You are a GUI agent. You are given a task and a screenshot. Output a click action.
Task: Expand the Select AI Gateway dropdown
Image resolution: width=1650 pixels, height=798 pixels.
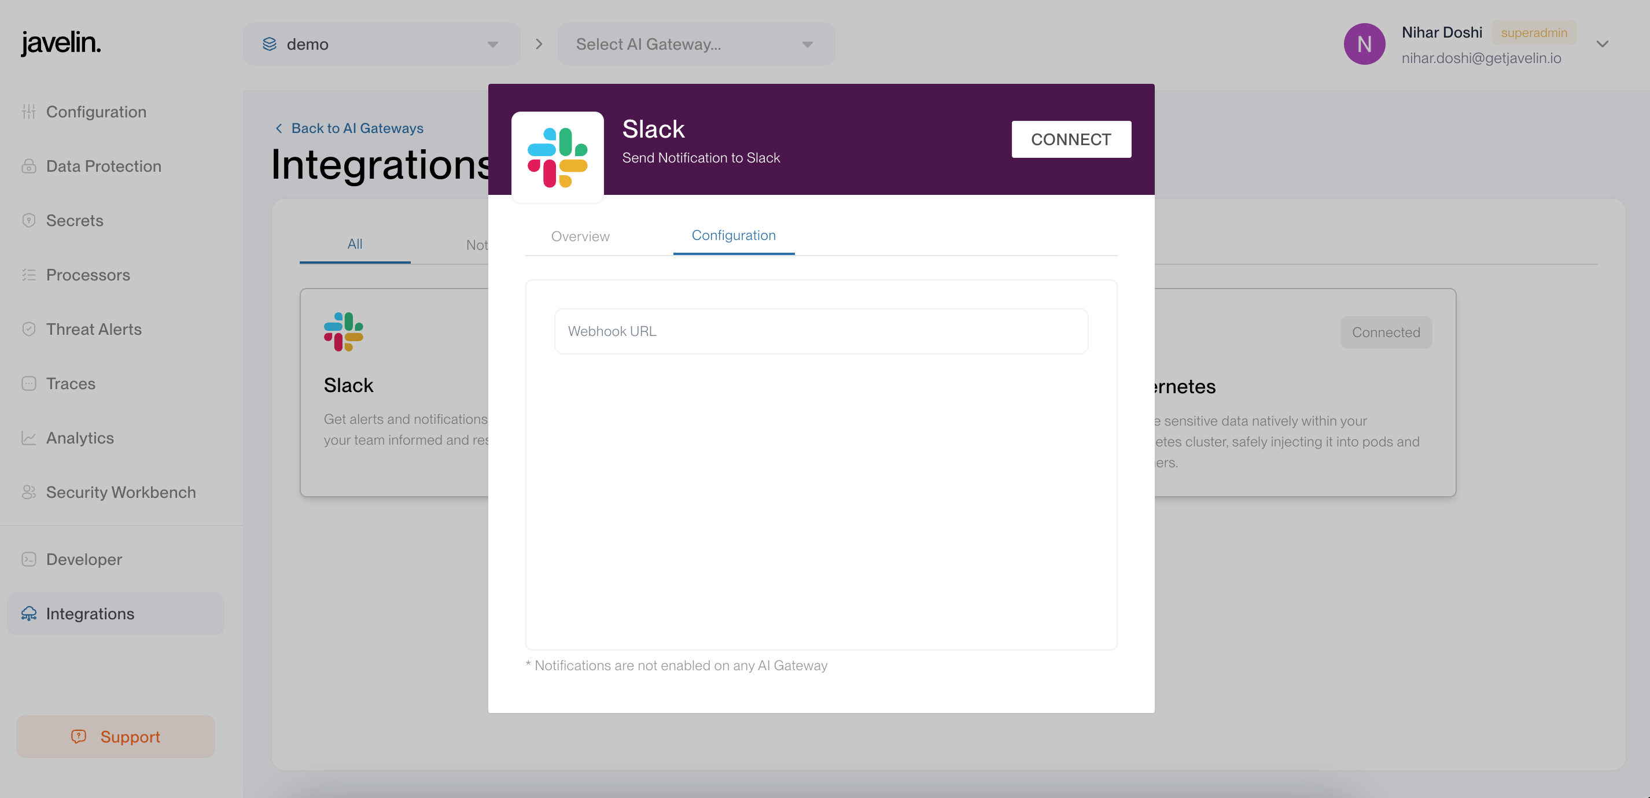click(695, 43)
